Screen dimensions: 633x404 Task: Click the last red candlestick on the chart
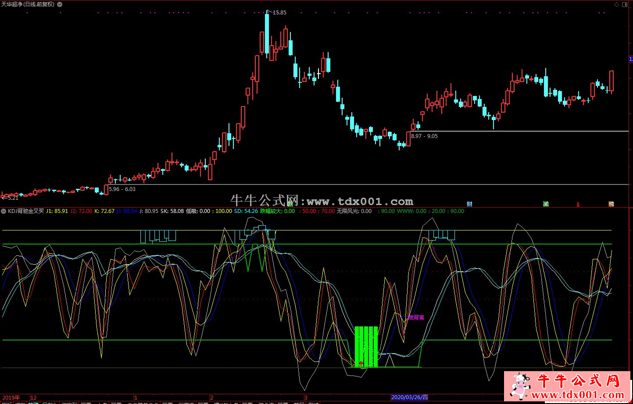tap(612, 81)
